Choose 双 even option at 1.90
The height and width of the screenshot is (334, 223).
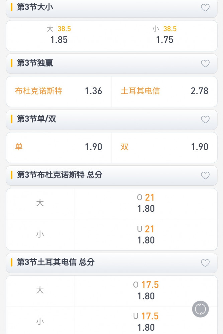point(164,147)
